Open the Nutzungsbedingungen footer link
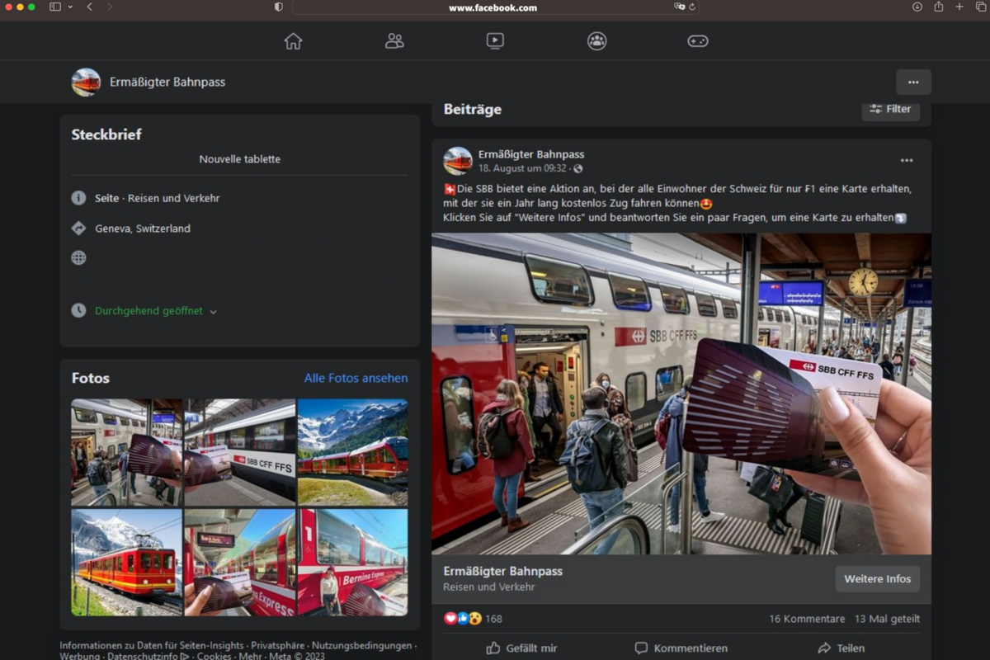990x660 pixels. pyautogui.click(x=361, y=646)
